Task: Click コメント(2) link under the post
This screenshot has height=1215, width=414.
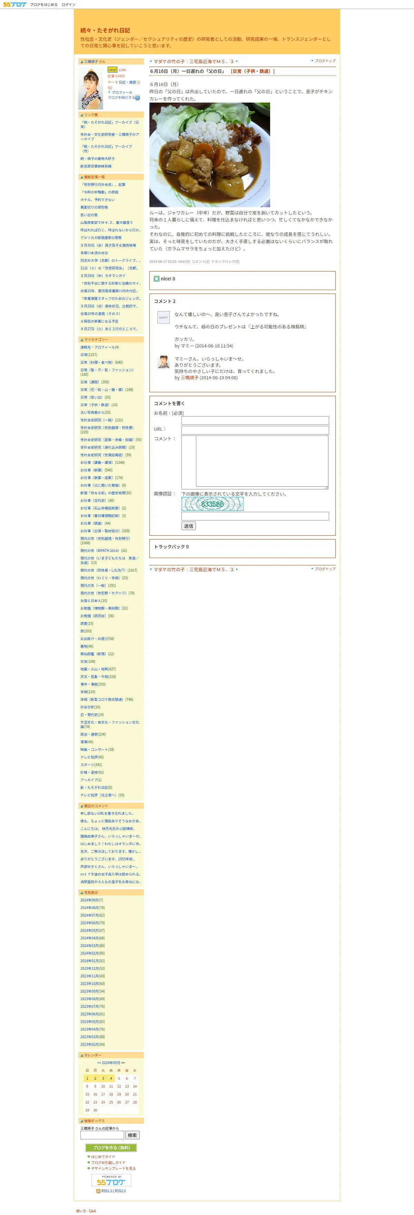Action: pos(201,262)
